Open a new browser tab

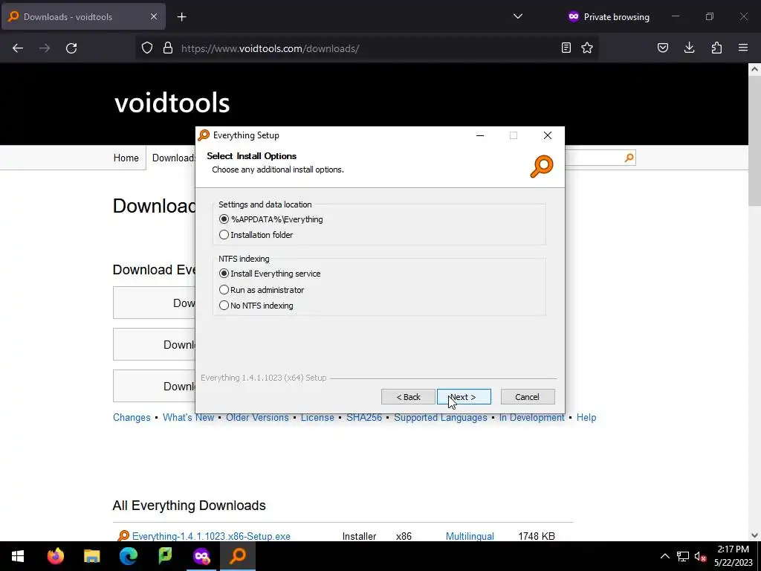pyautogui.click(x=181, y=17)
